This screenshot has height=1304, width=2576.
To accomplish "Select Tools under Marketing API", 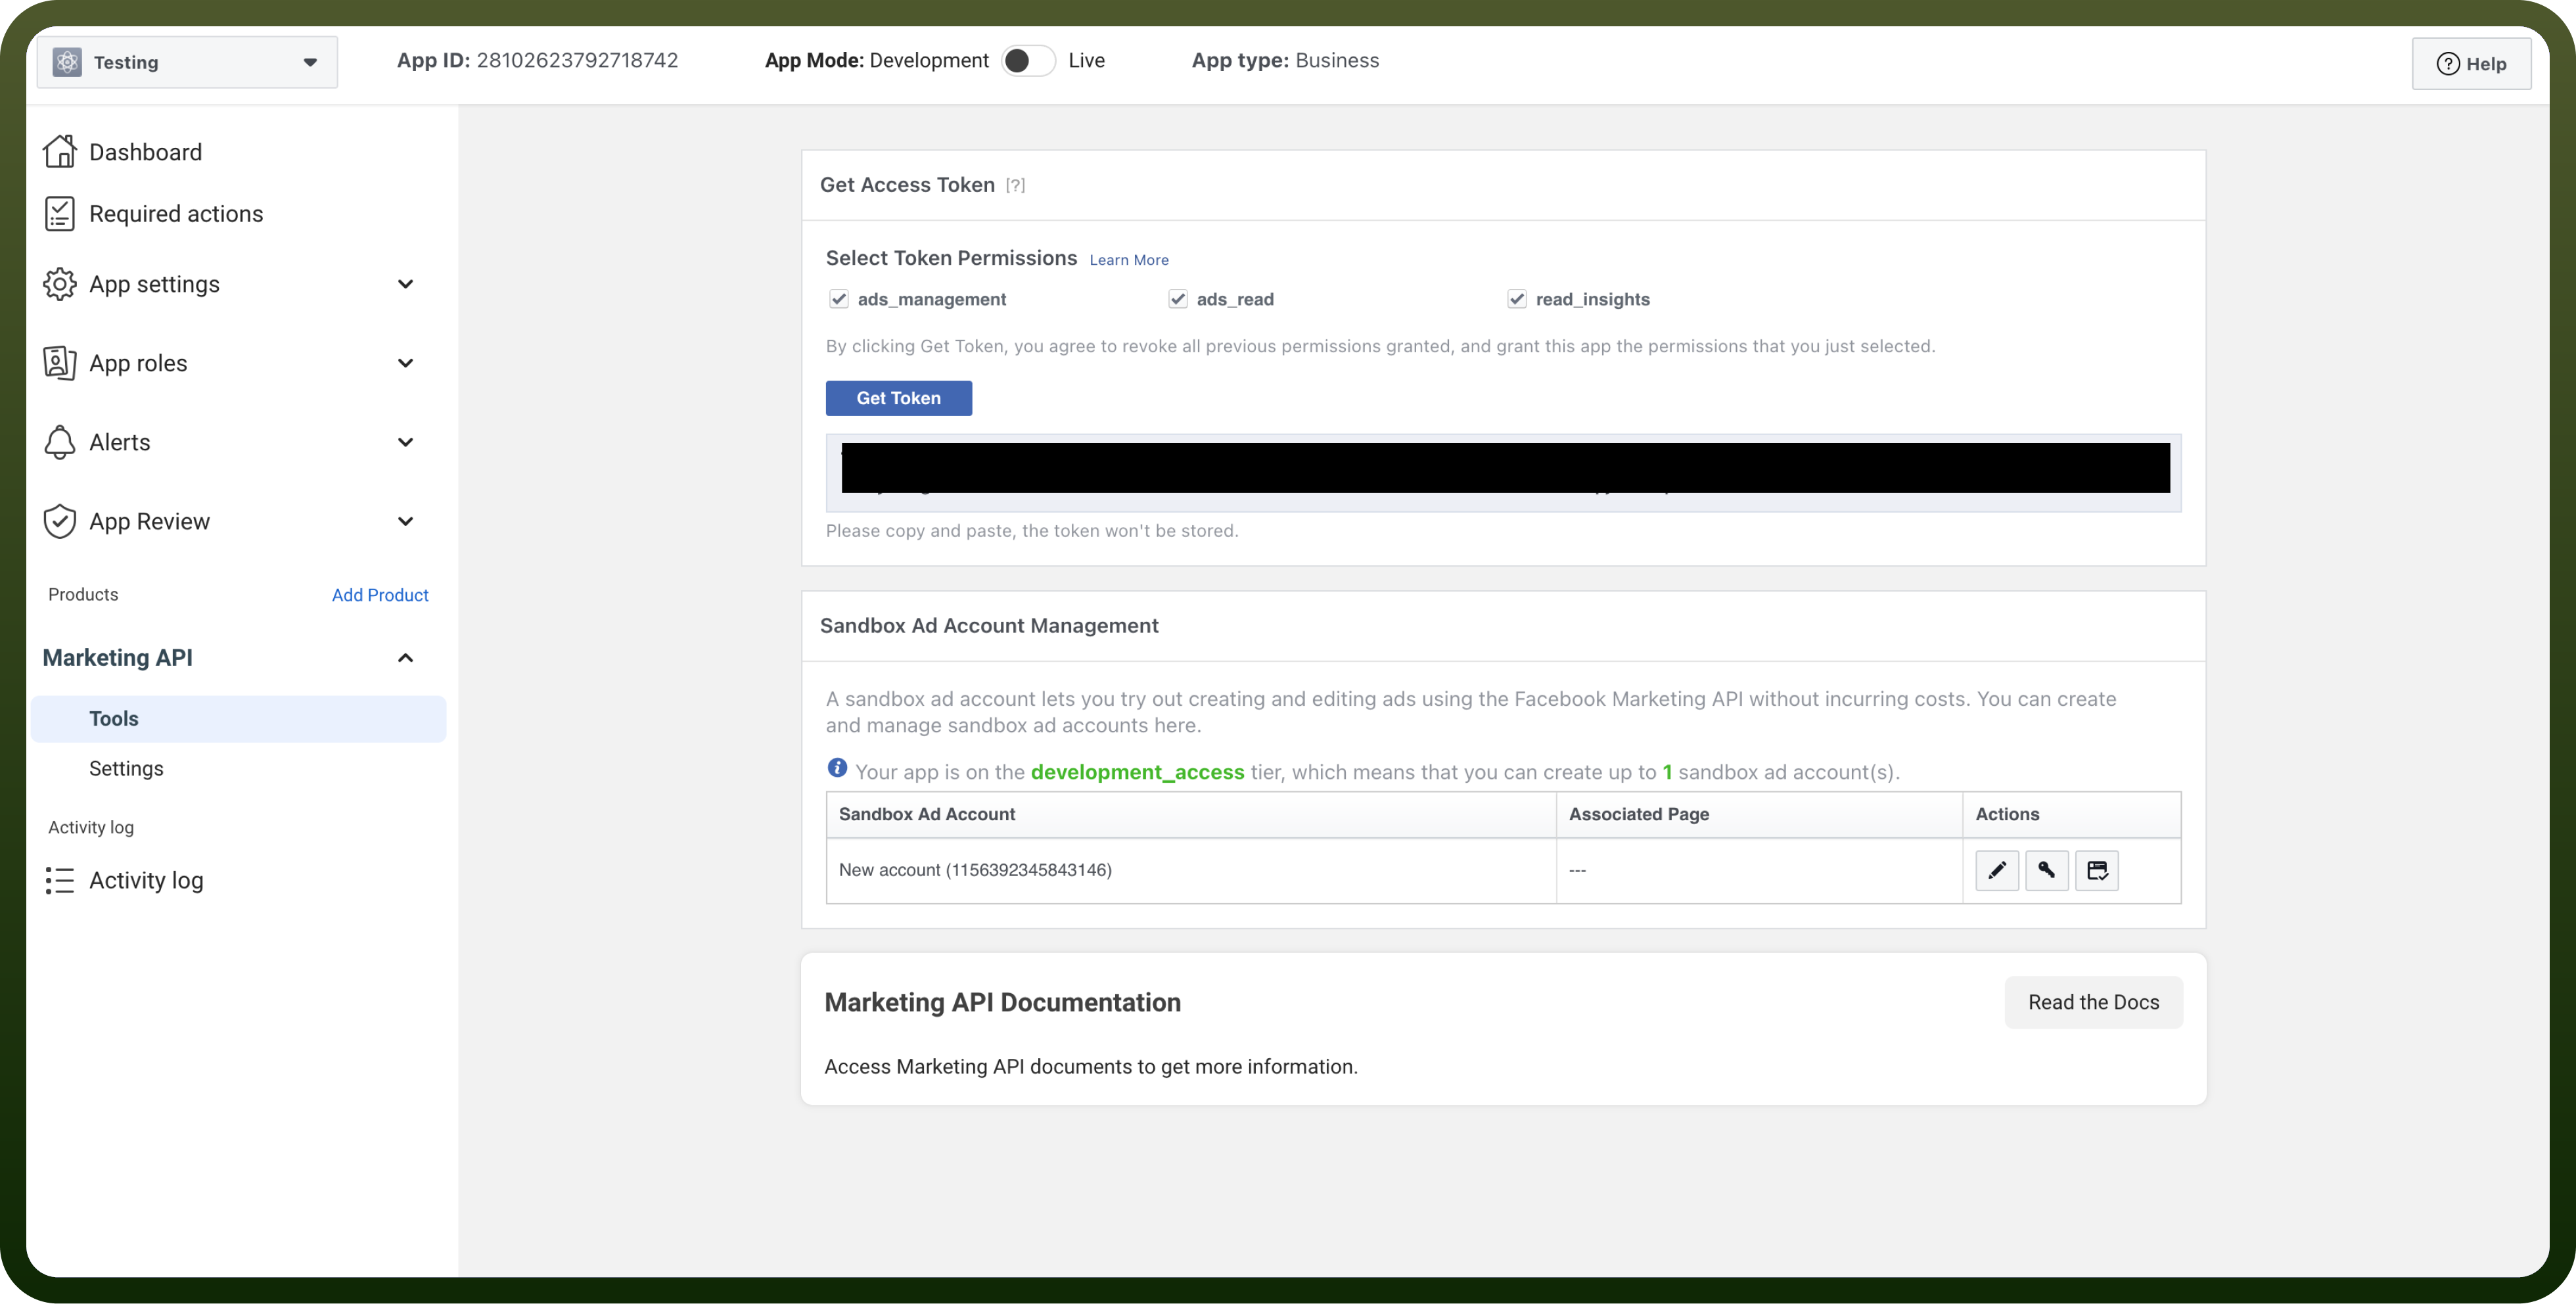I will click(x=238, y=719).
